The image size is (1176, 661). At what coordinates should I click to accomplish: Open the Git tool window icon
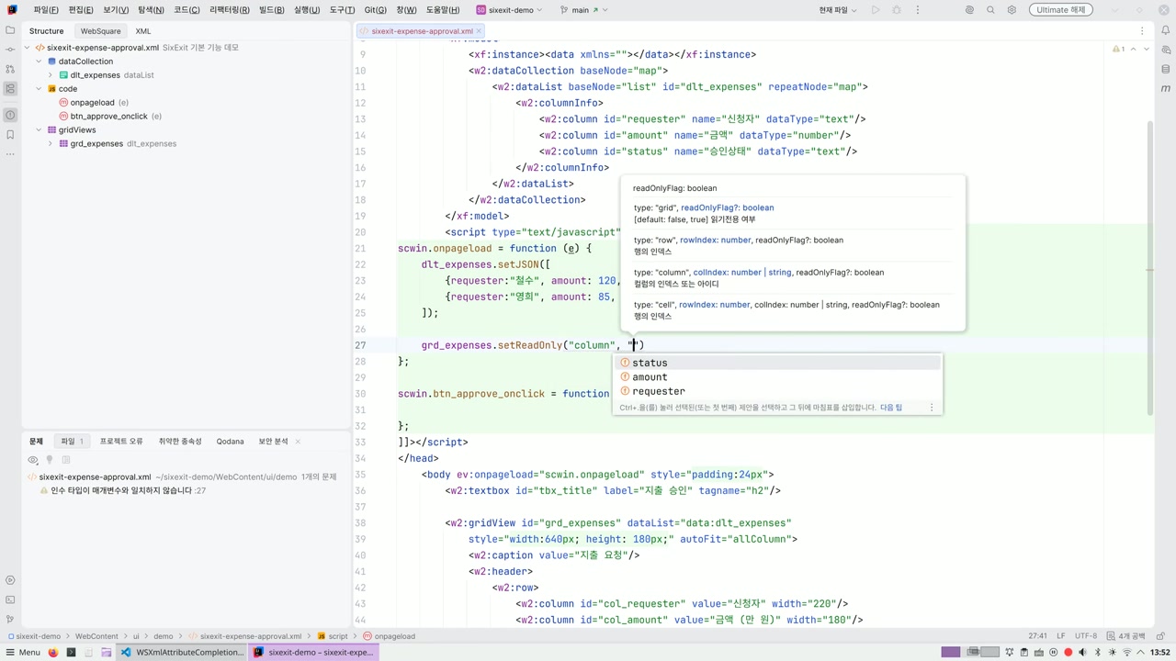pos(10,620)
